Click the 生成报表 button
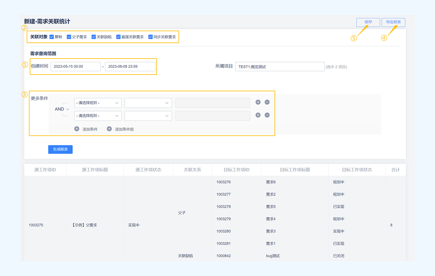 pyautogui.click(x=60, y=149)
